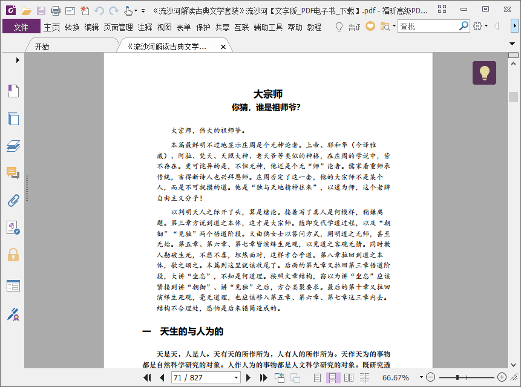Click into the 查找 search field
The width and height of the screenshot is (521, 387).
tap(428, 26)
